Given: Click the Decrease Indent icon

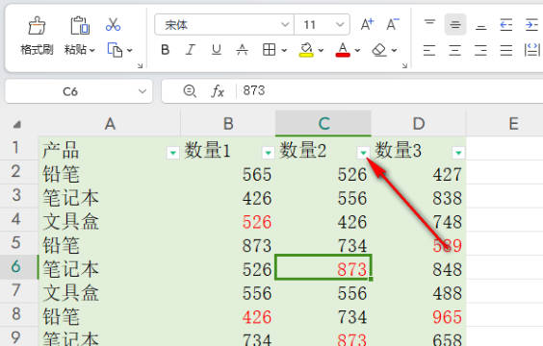Looking at the screenshot, I should [506, 25].
